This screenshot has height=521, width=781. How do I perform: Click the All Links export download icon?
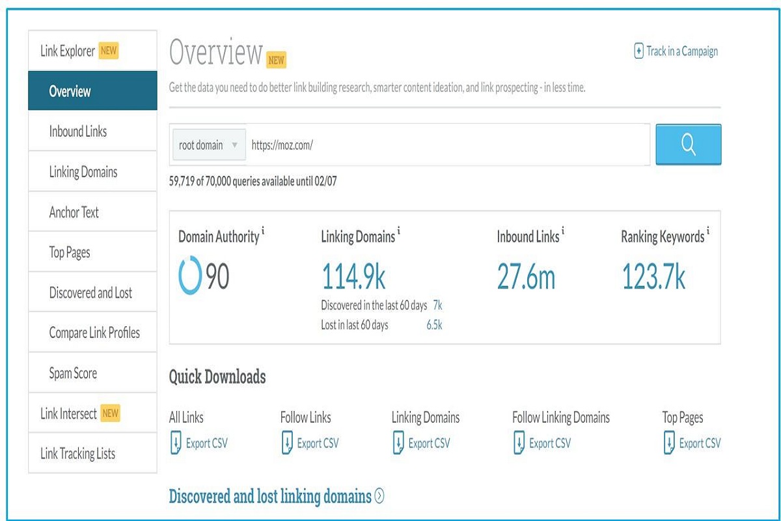176,444
